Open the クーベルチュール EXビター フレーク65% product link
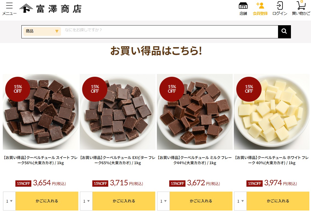The height and width of the screenshot is (213, 311). point(118,160)
